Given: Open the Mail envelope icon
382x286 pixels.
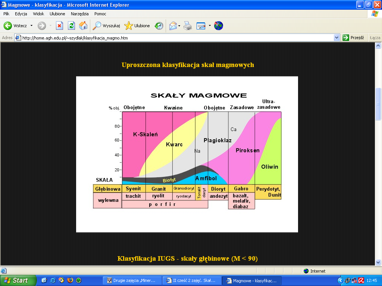Looking at the screenshot, I should 173,26.
